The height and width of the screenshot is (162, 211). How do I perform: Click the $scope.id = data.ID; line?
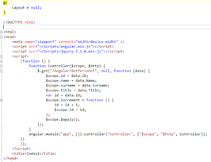tap(67, 76)
